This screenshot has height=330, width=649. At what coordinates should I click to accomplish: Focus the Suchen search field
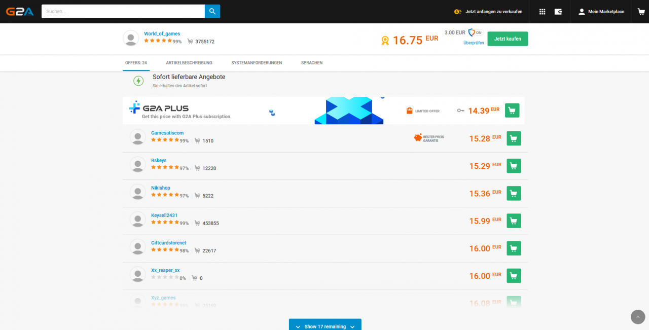(123, 11)
